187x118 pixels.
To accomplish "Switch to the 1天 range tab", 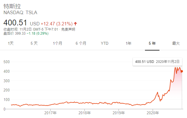I will click(x=11, y=43).
